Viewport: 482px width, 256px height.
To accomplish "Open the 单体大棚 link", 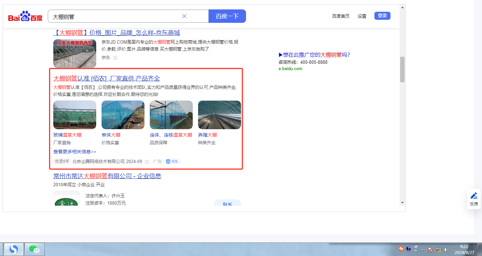I will pos(111,135).
